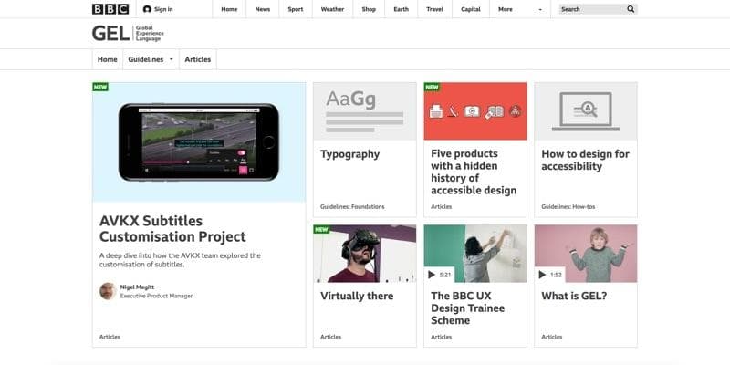Click Guidelines: Foundations label
730x365 pixels.
click(352, 207)
